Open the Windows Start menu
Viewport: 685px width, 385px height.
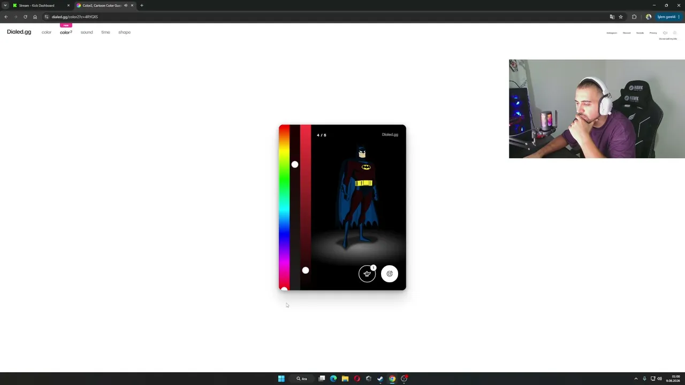281,379
